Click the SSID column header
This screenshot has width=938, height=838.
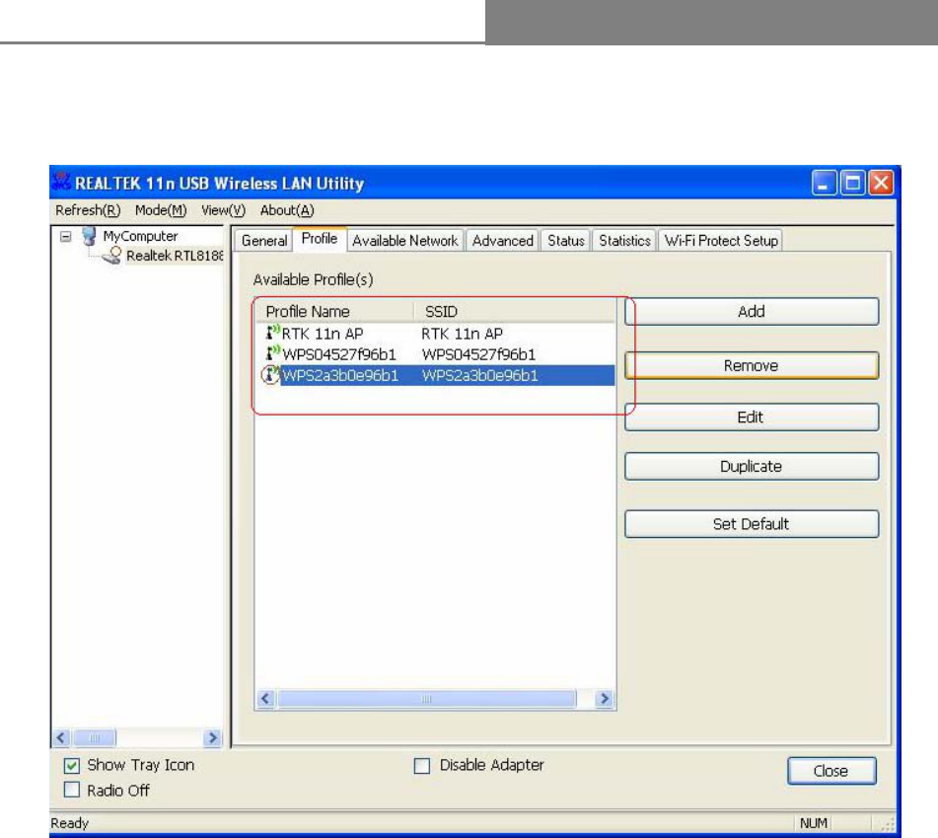coord(515,311)
